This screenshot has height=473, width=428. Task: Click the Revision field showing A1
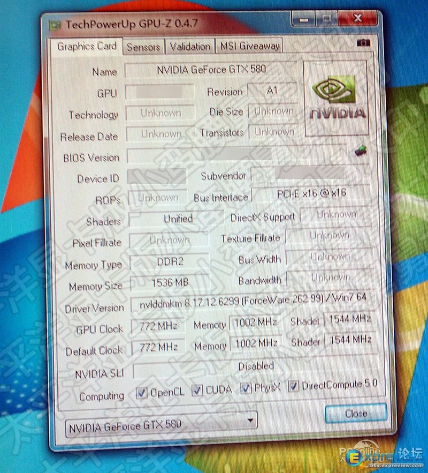tap(272, 90)
